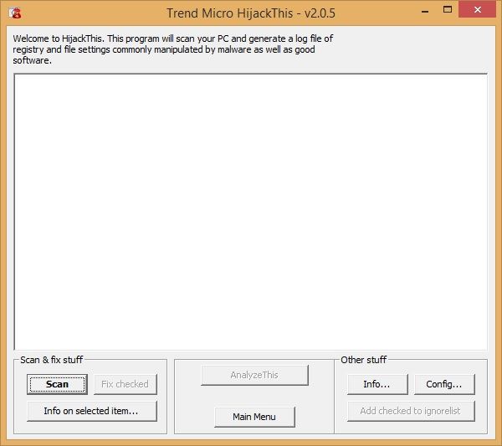This screenshot has height=446, width=502.
Task: Open the Info... dialog
Action: pos(377,384)
